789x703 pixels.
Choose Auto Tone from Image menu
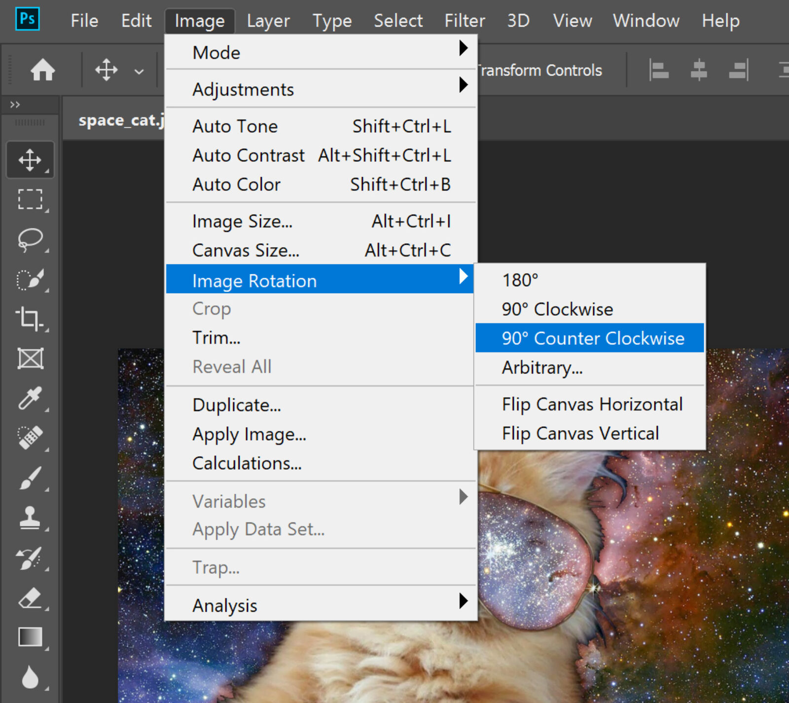(x=321, y=126)
